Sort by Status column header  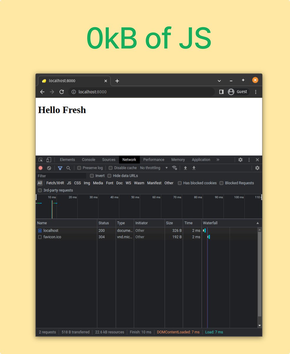click(106, 223)
